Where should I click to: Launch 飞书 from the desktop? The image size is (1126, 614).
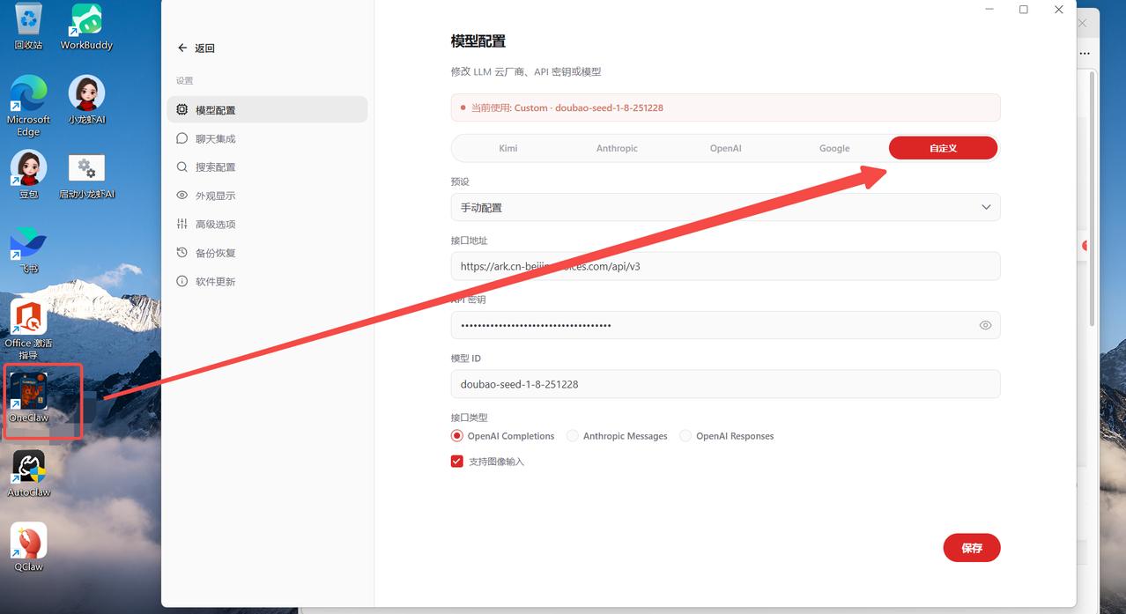(28, 249)
